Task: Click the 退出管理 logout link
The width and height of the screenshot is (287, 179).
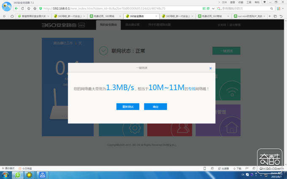Action: (235, 25)
